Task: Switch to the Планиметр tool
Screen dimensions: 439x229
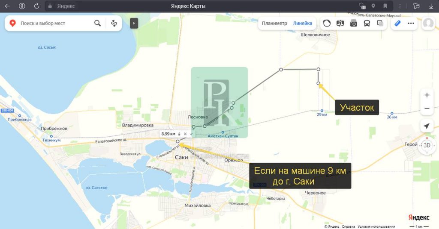Action: pyautogui.click(x=274, y=23)
